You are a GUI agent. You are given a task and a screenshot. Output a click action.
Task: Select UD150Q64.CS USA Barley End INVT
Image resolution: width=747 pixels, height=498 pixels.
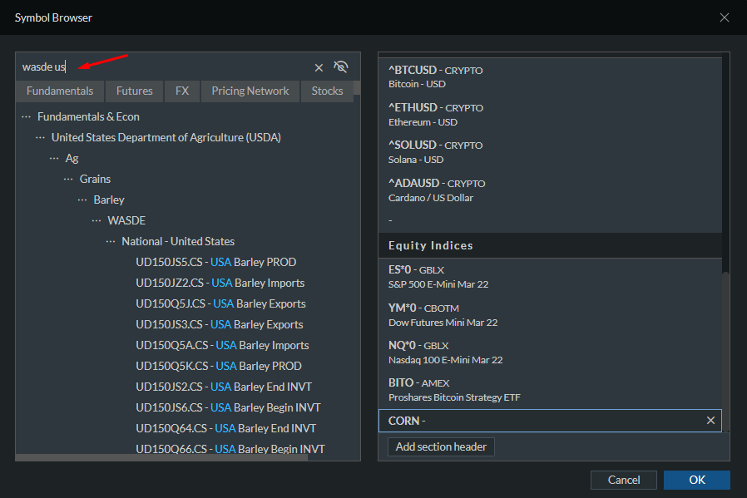pyautogui.click(x=225, y=428)
